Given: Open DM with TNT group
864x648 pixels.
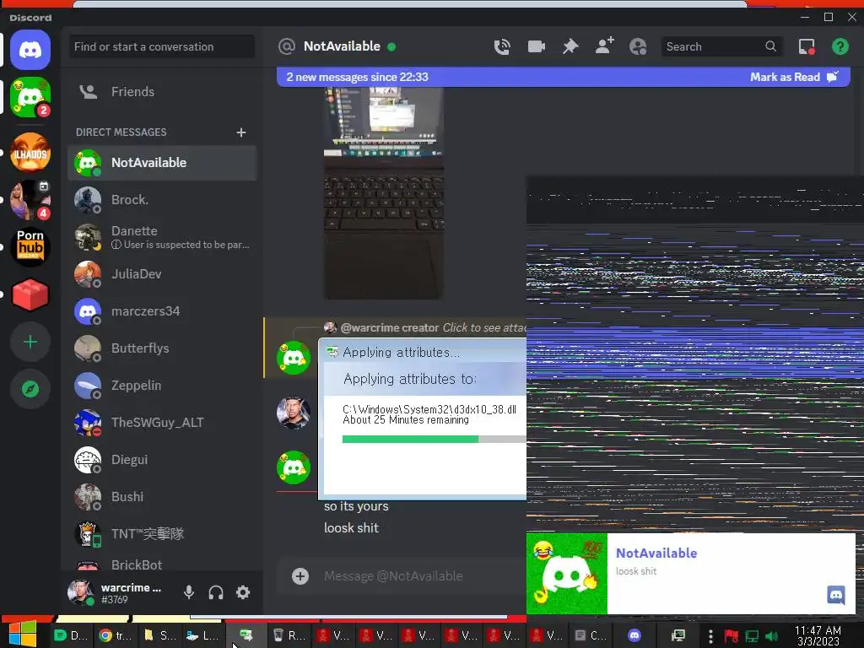Looking at the screenshot, I should (x=161, y=533).
